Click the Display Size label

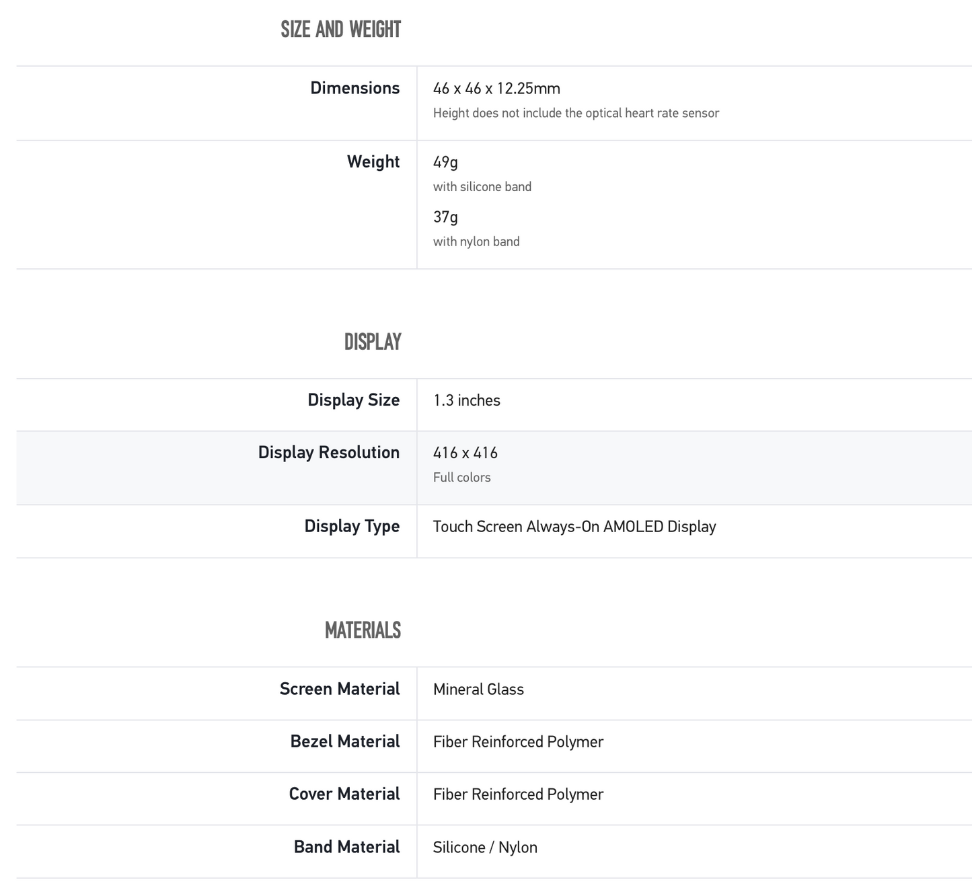pos(353,400)
